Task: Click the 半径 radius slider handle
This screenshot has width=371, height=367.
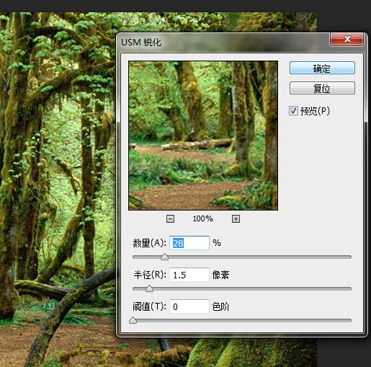Action: (x=149, y=288)
